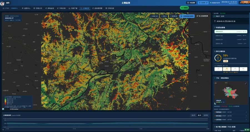Click the settings icon at bottom left corner
The width and height of the screenshot is (250, 132).
pyautogui.click(x=3, y=129)
